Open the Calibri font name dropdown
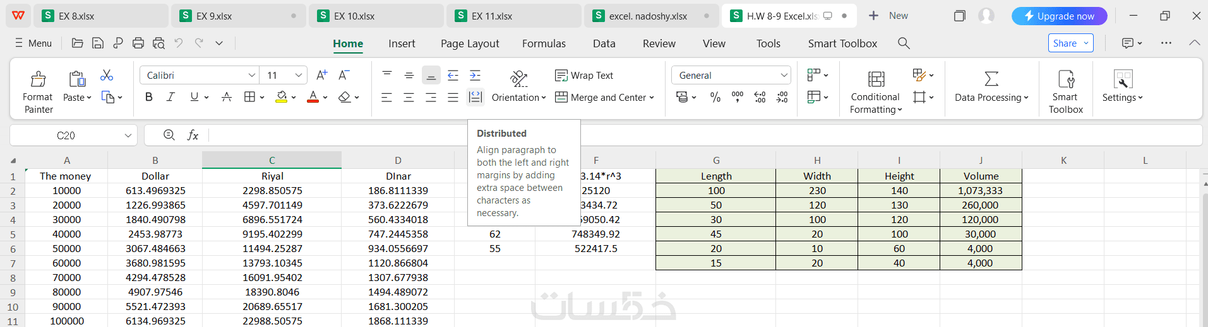The image size is (1208, 327). point(251,76)
